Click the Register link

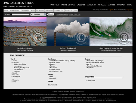129,10
